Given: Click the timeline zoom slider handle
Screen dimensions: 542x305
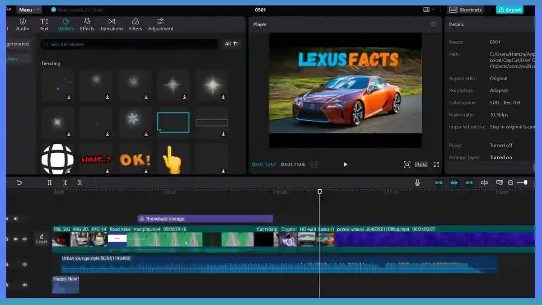Looking at the screenshot, I should (x=525, y=183).
